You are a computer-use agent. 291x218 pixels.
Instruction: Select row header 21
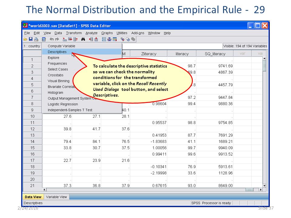pos(32,186)
